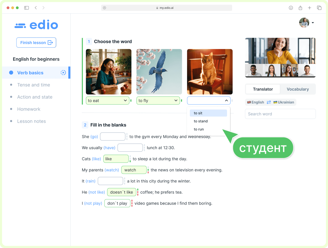Collapse the open dropdown using its chevron

227,100
